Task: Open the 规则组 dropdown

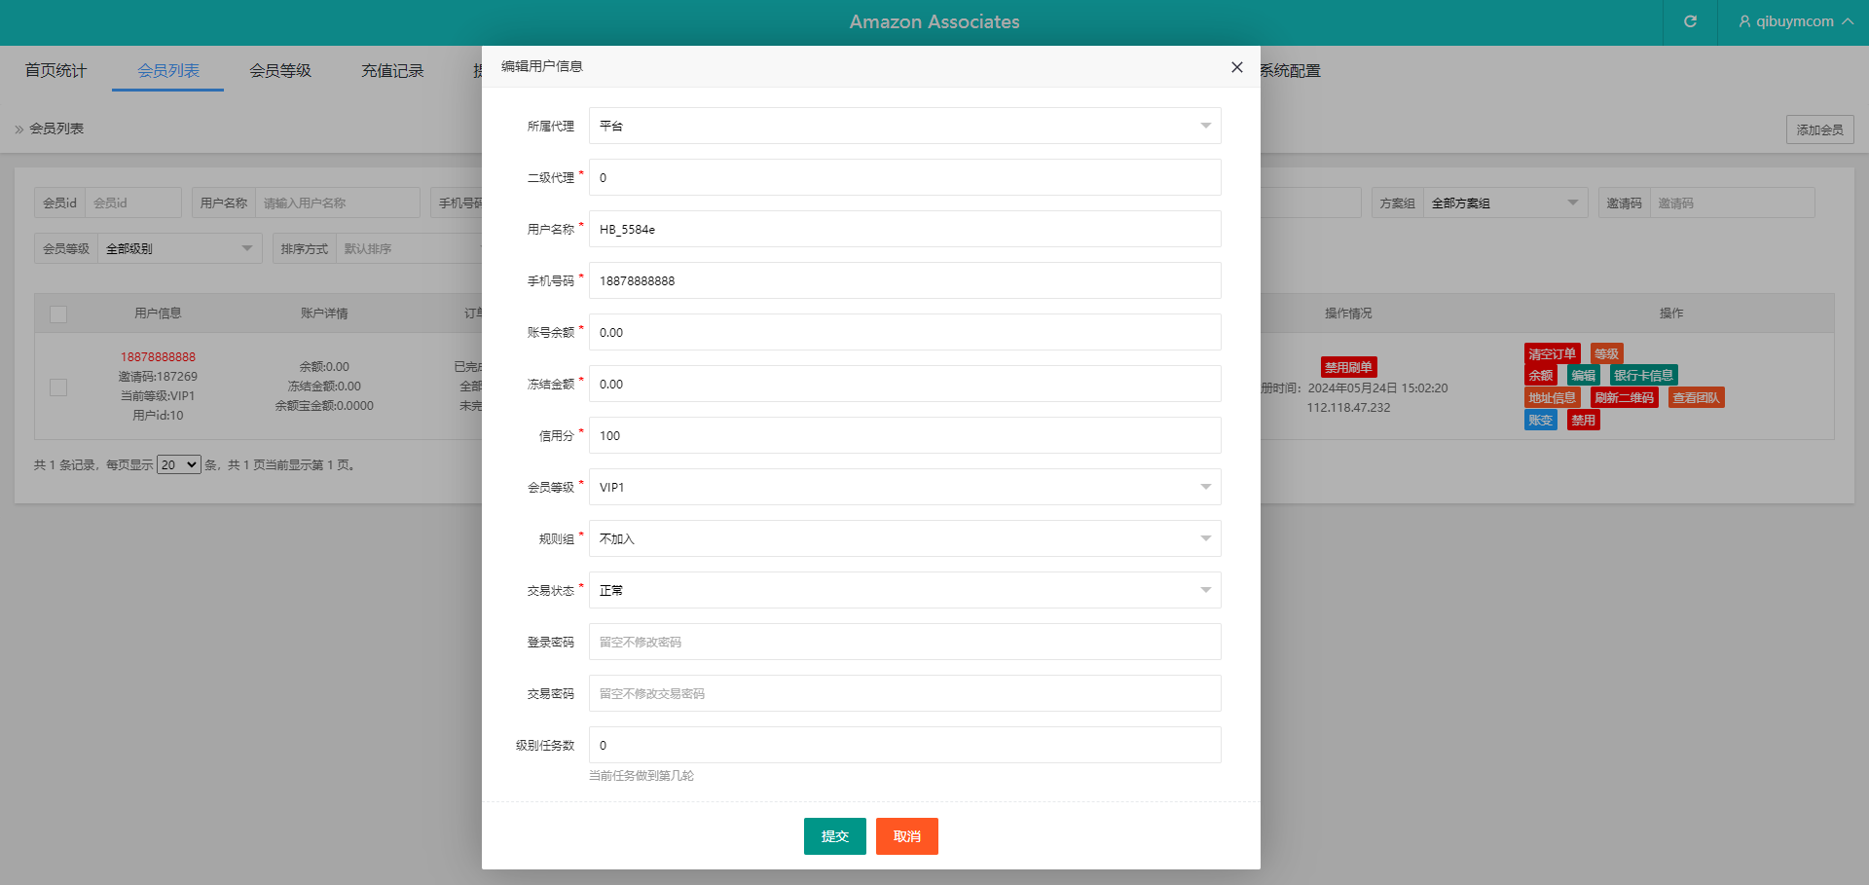Action: [x=904, y=538]
